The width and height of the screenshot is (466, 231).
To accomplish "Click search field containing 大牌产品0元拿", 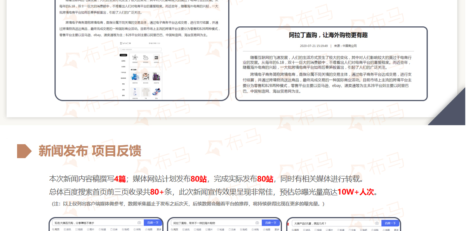I will (330, 223).
